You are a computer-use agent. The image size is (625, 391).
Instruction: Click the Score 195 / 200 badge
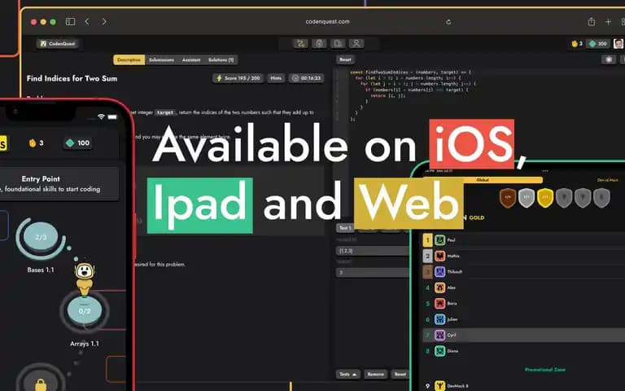(238, 78)
